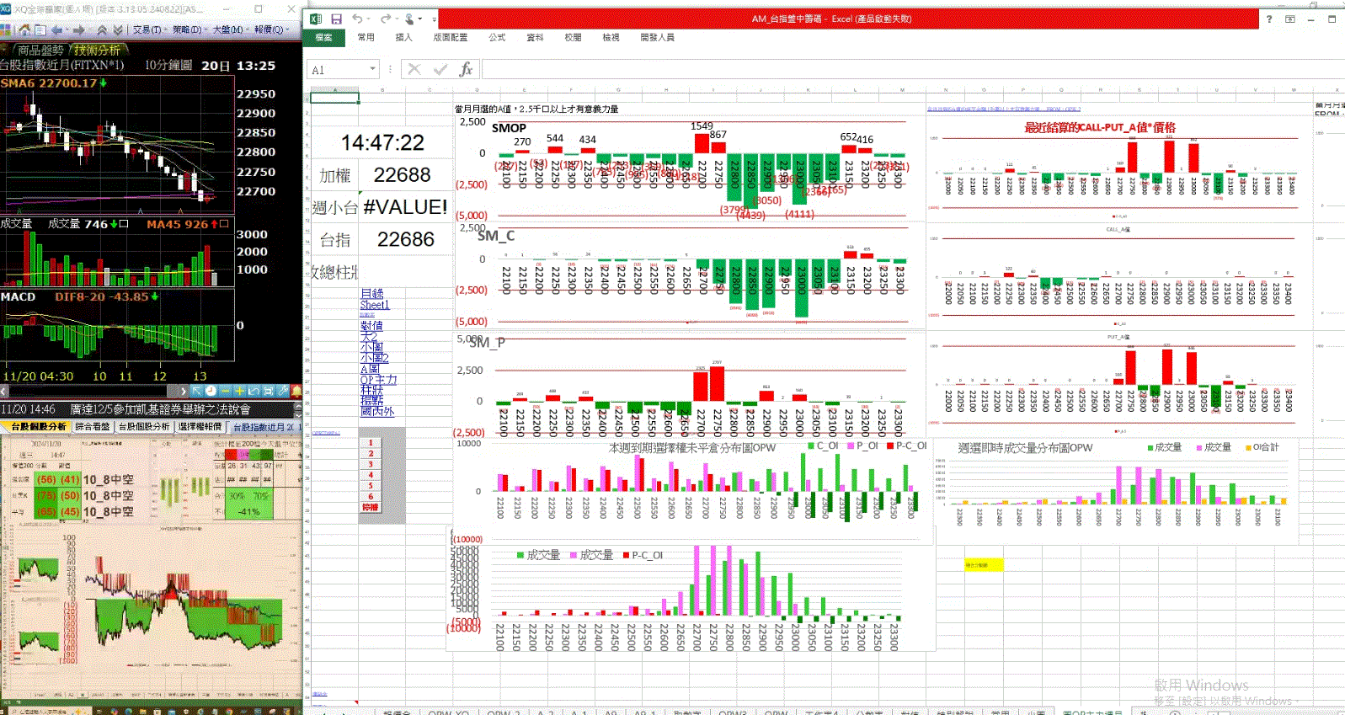
Task: Click the double down-chevron icon in XQ toolbar
Action: [x=118, y=29]
